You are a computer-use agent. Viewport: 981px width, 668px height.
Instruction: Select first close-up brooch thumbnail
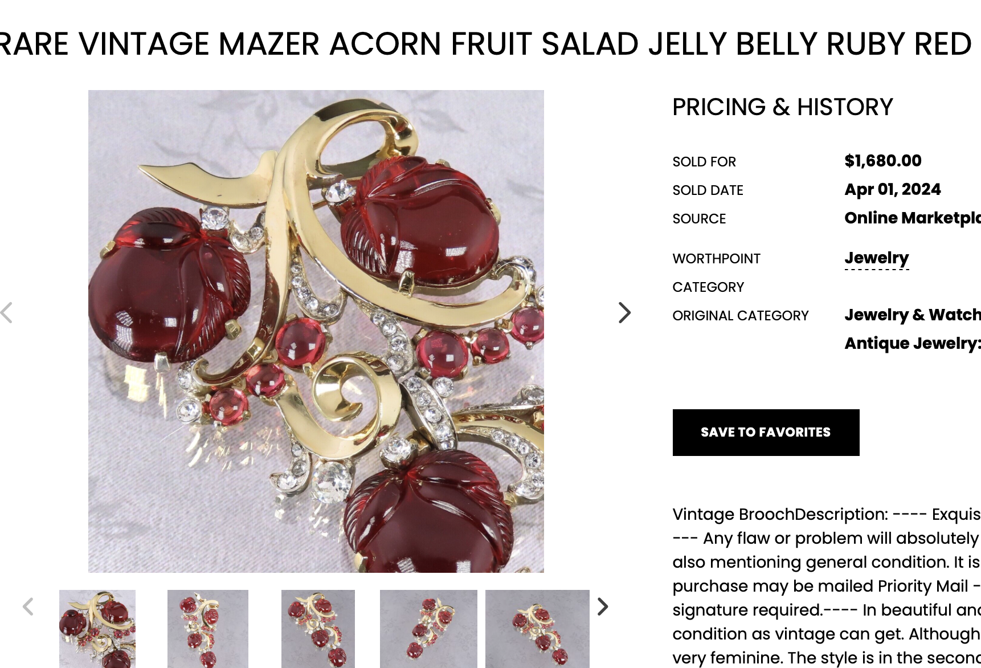click(97, 629)
